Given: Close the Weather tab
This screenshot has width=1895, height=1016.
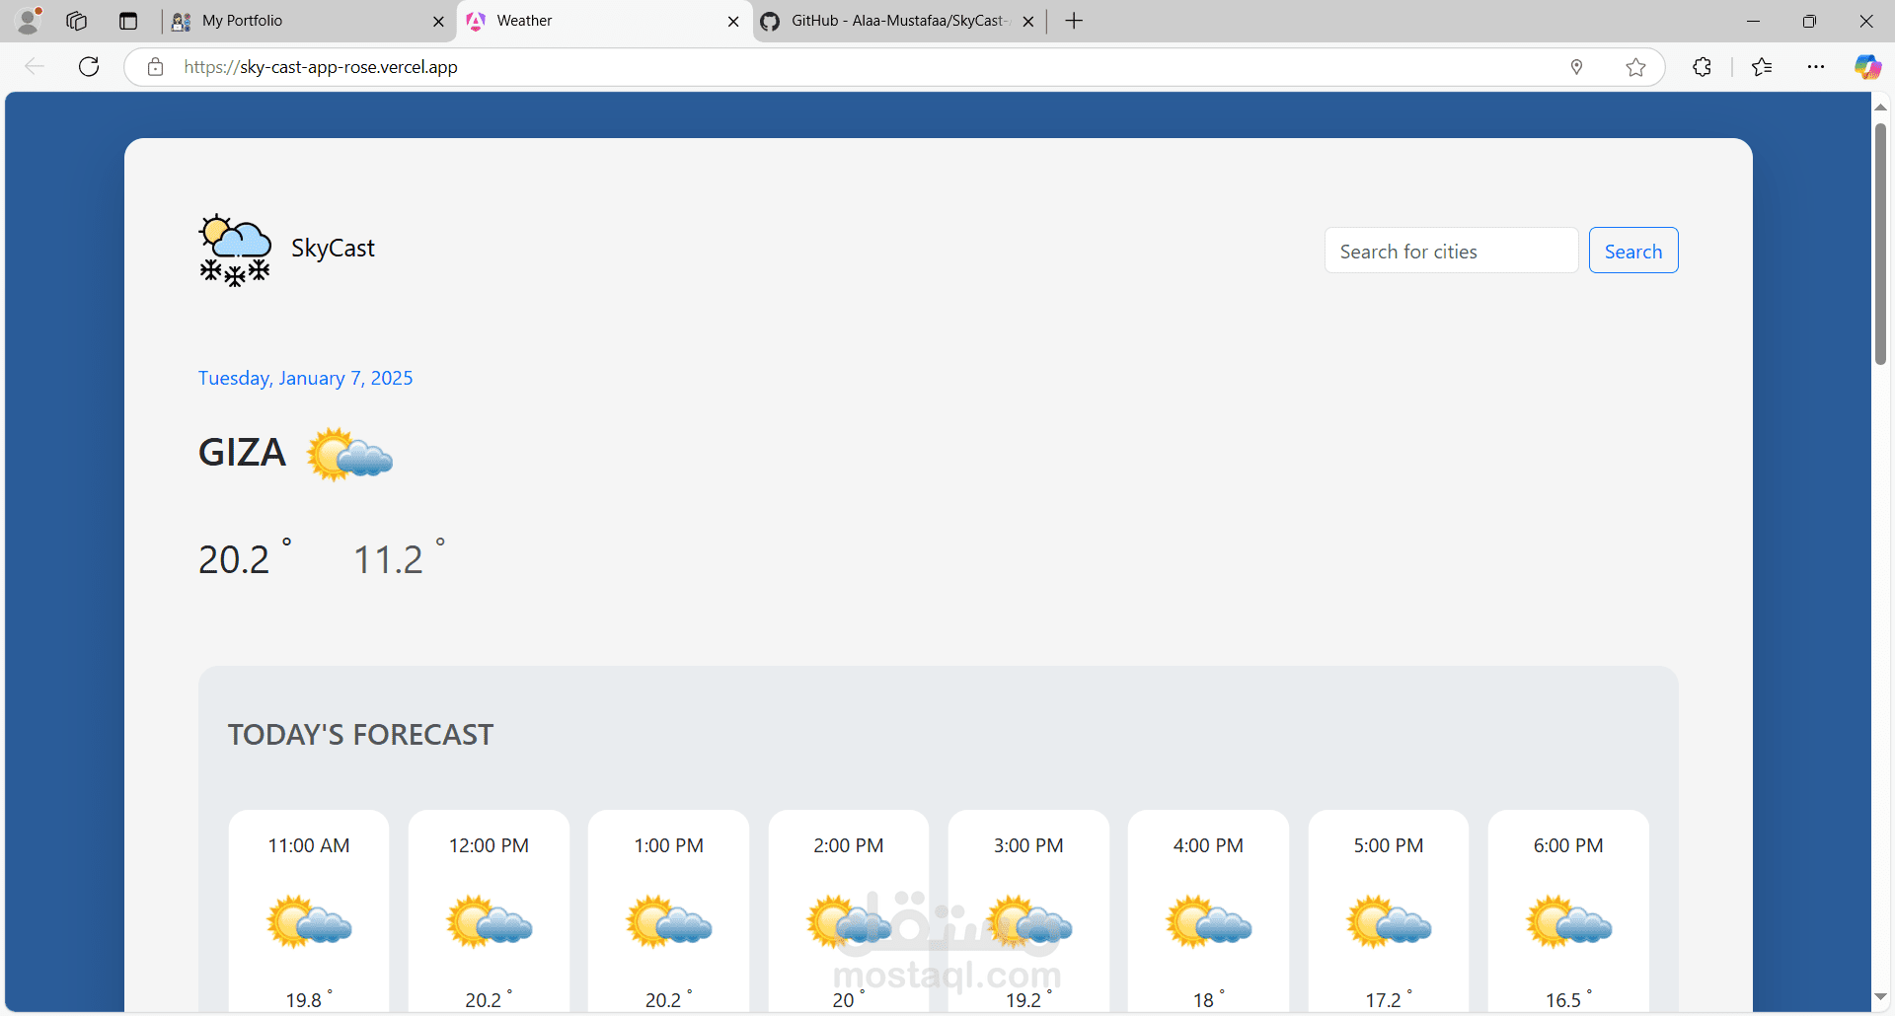Looking at the screenshot, I should (733, 21).
